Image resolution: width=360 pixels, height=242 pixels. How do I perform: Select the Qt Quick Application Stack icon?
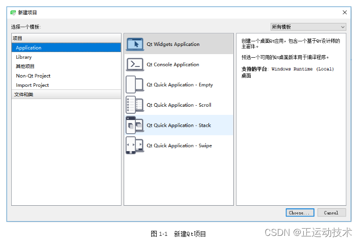pos(135,125)
